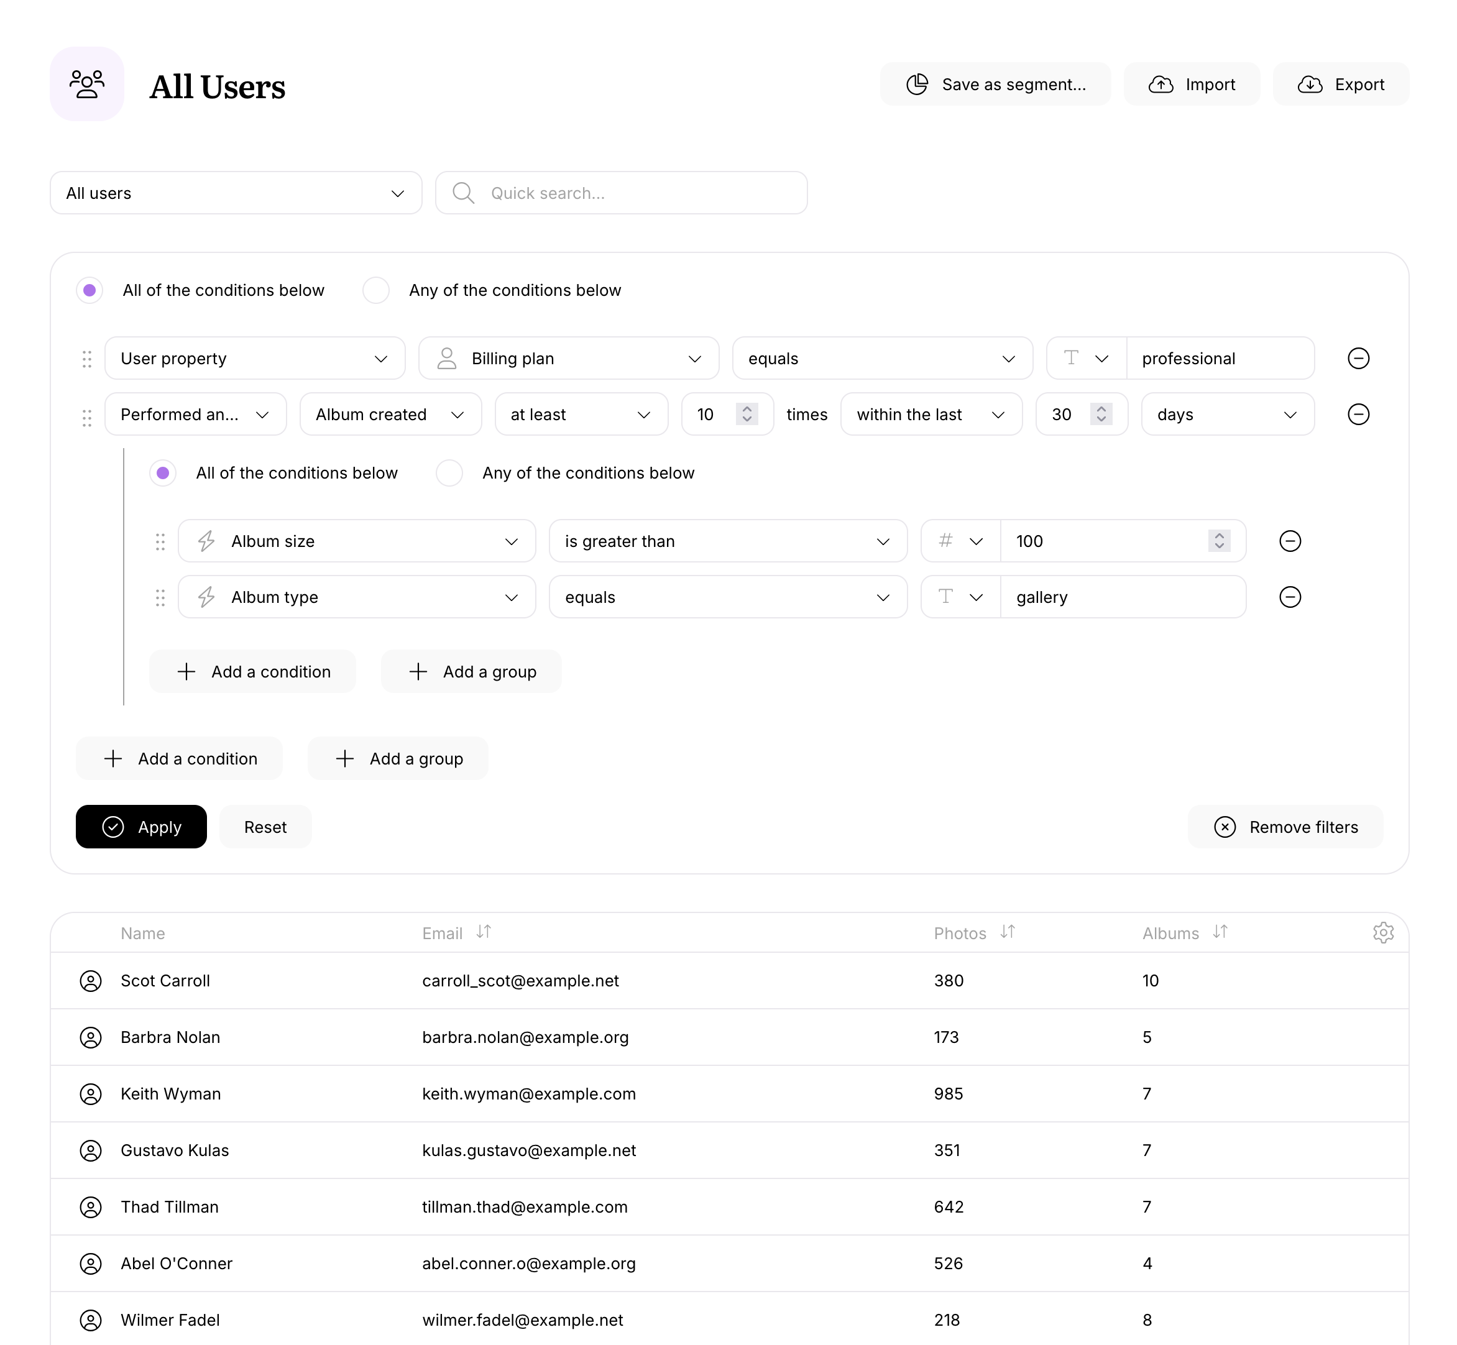Viewport: 1457px width, 1345px height.
Task: Sort the table by Albums column
Action: tap(1220, 932)
